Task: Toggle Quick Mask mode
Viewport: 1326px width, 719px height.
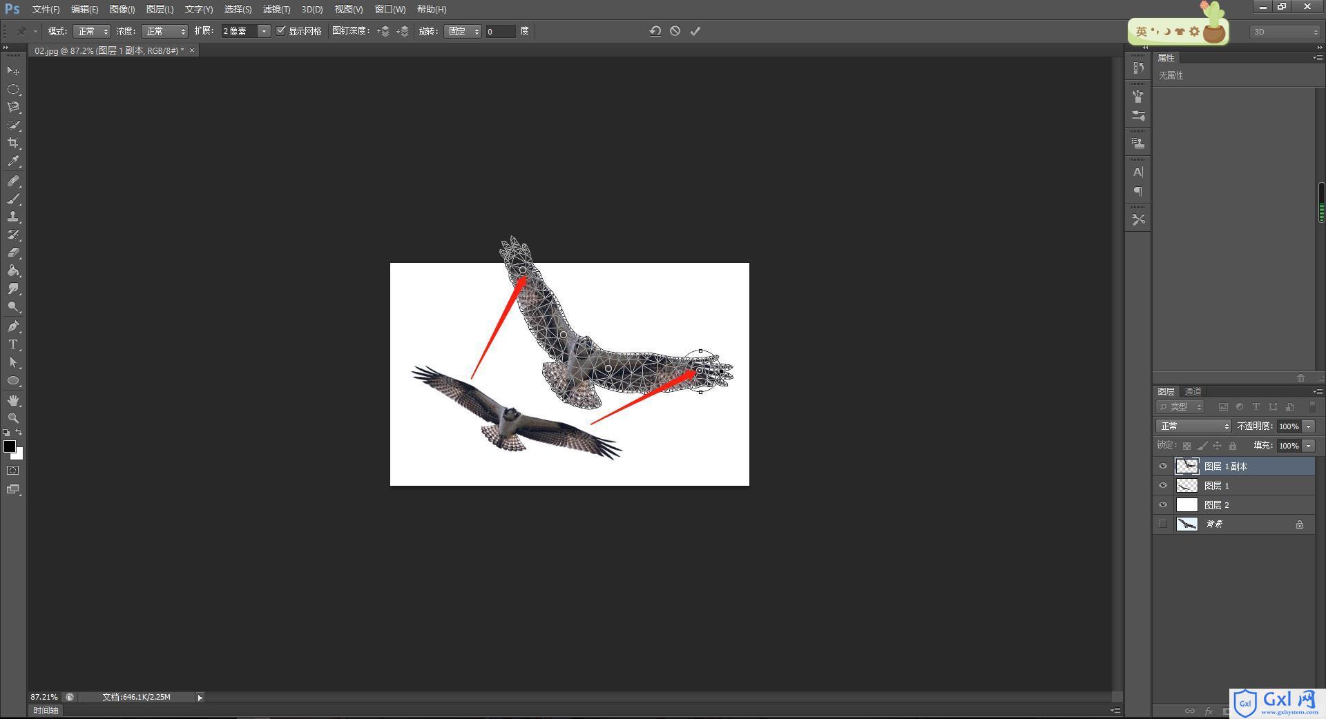Action: 13,471
